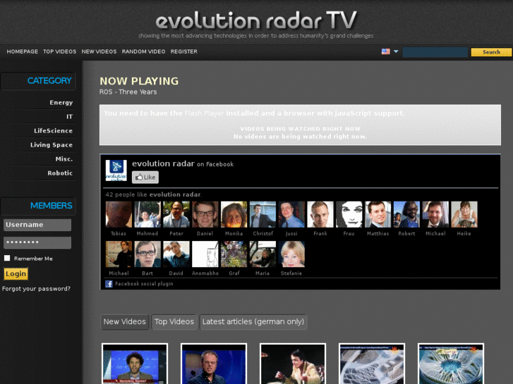Screen dimensions: 513x384
Task: Expand the language dropdown arrow
Action: pos(396,51)
